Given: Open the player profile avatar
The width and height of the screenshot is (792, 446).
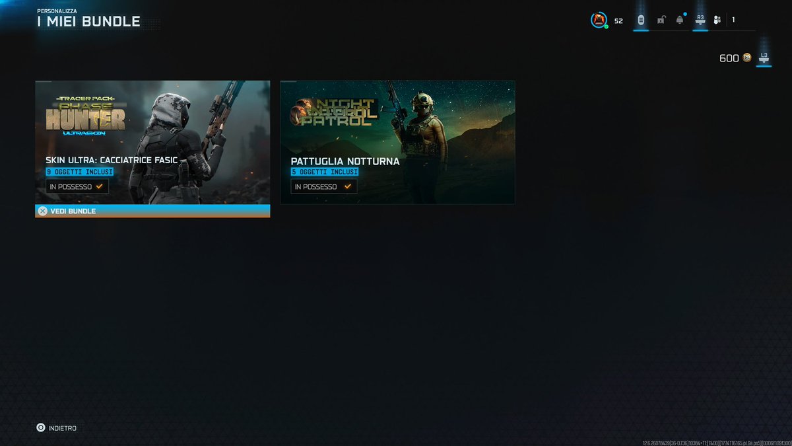Looking at the screenshot, I should pos(599,20).
